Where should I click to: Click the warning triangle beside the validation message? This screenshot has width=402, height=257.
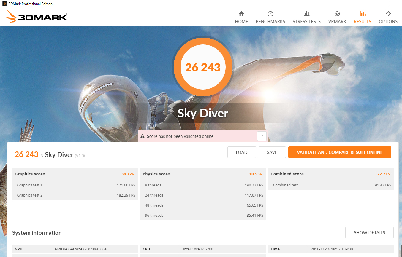[143, 136]
